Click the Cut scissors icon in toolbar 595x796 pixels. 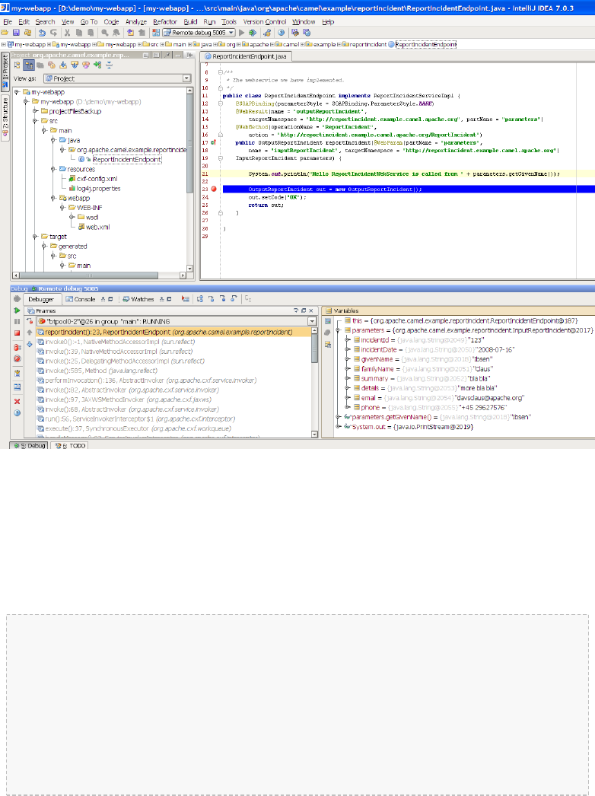pyautogui.click(x=66, y=33)
